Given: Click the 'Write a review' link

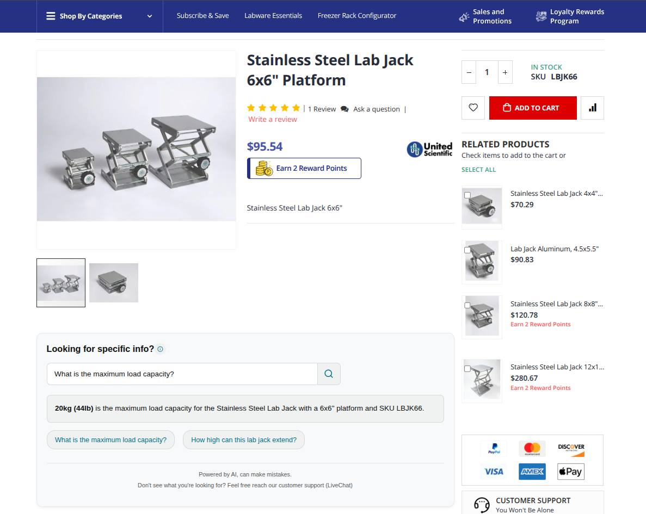Looking at the screenshot, I should 273,120.
